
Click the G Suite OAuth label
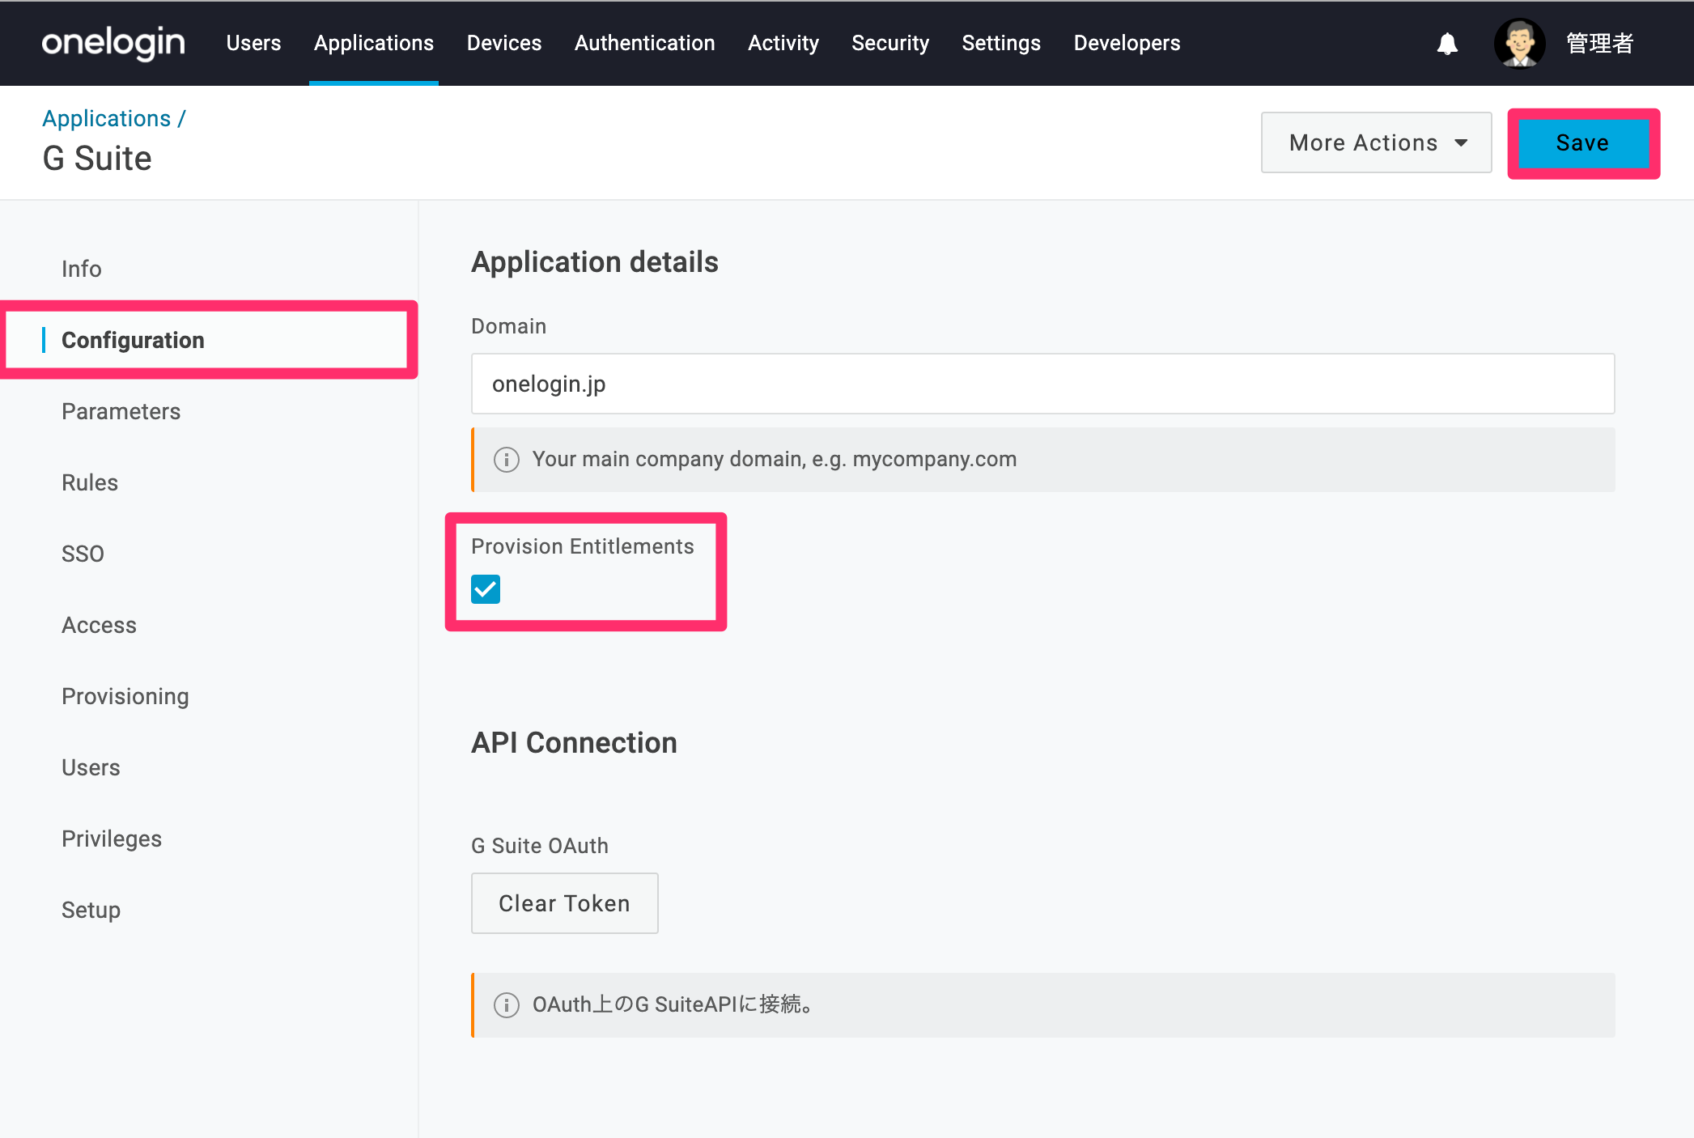[540, 846]
